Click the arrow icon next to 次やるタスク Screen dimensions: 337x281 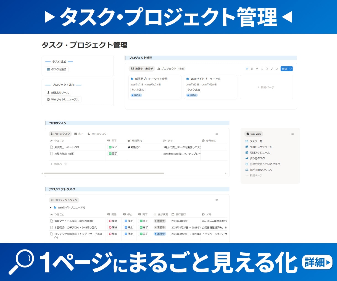(247, 158)
